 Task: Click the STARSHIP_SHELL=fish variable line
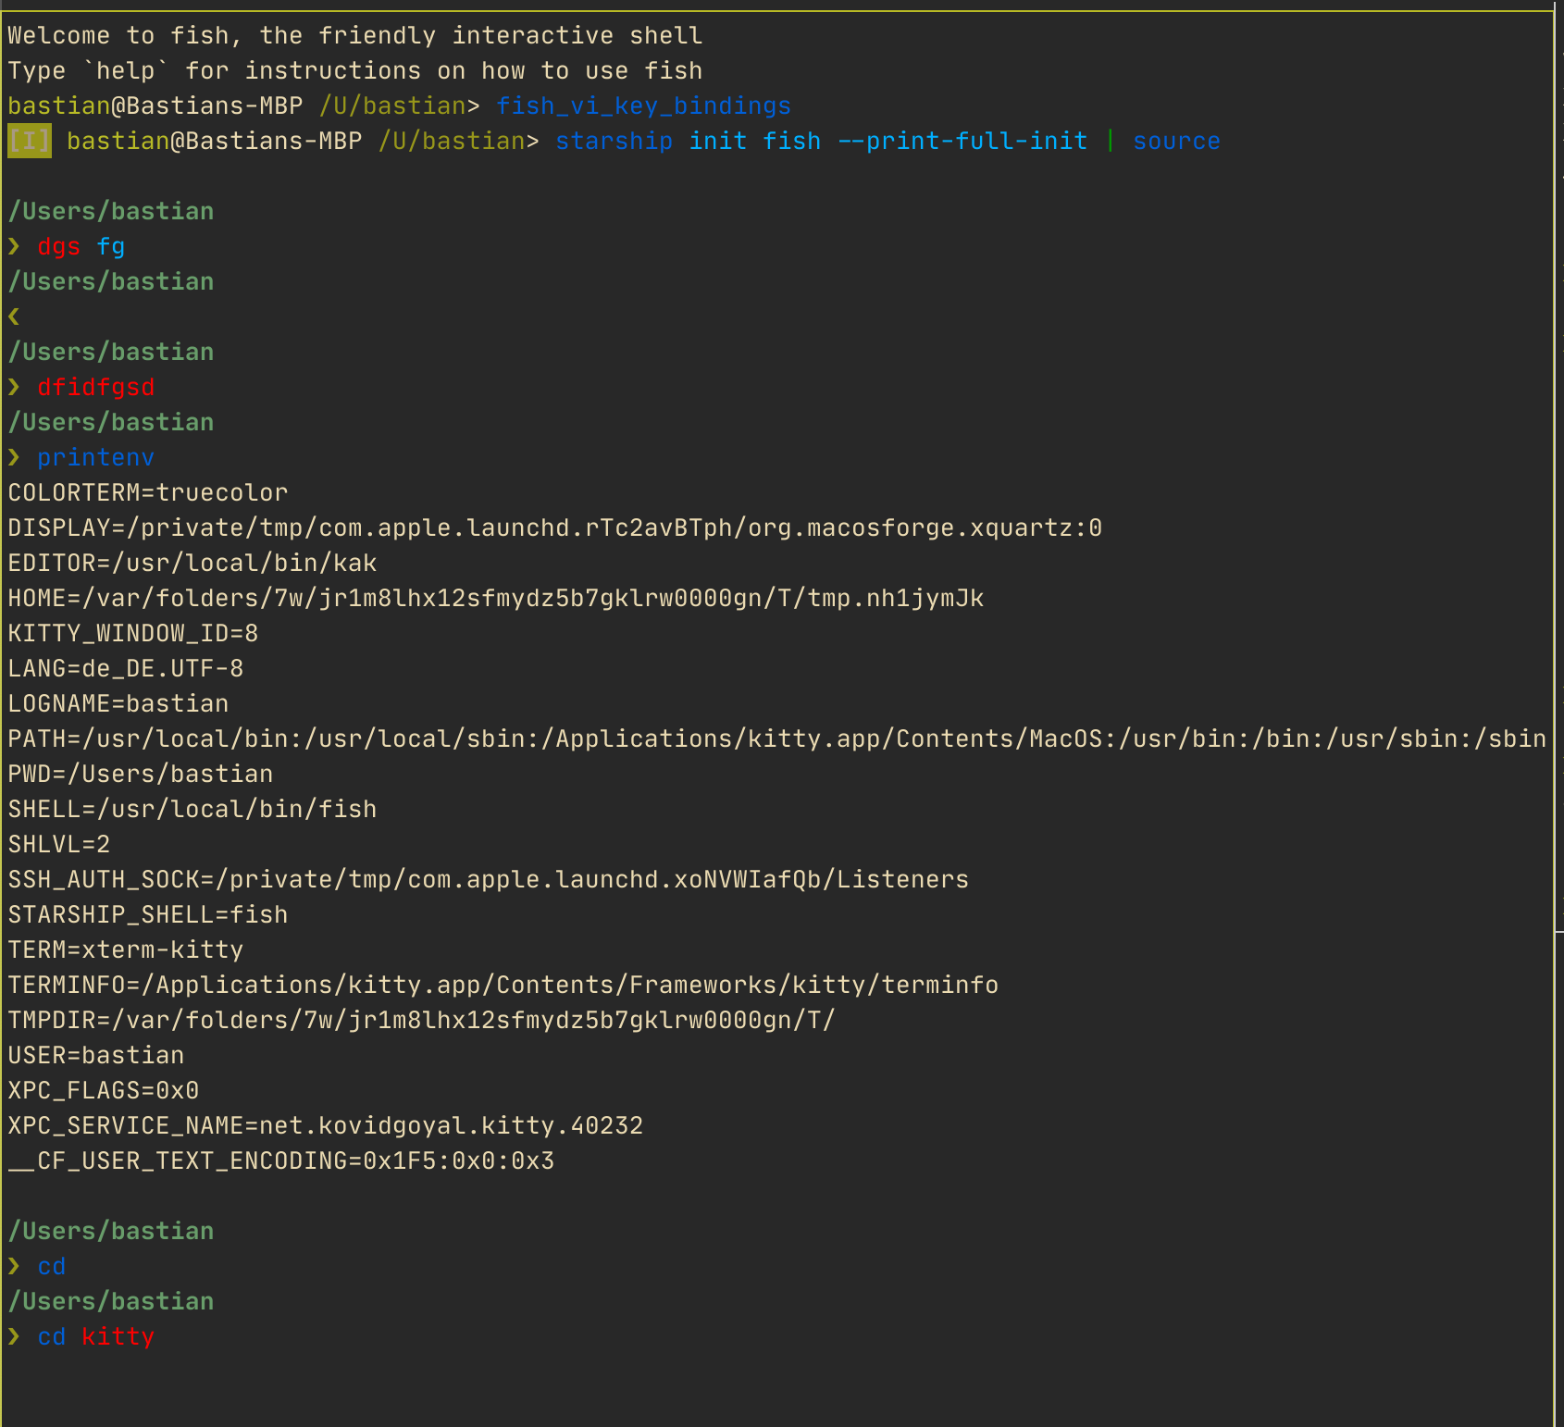pyautogui.click(x=147, y=914)
